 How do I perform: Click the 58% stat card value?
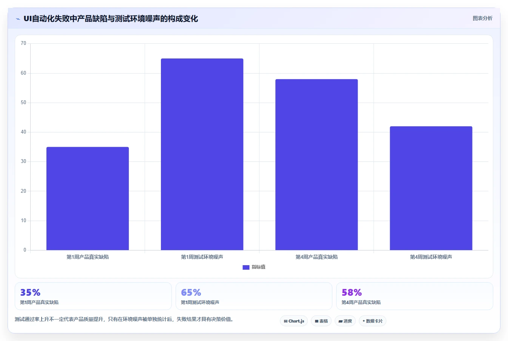(352, 292)
